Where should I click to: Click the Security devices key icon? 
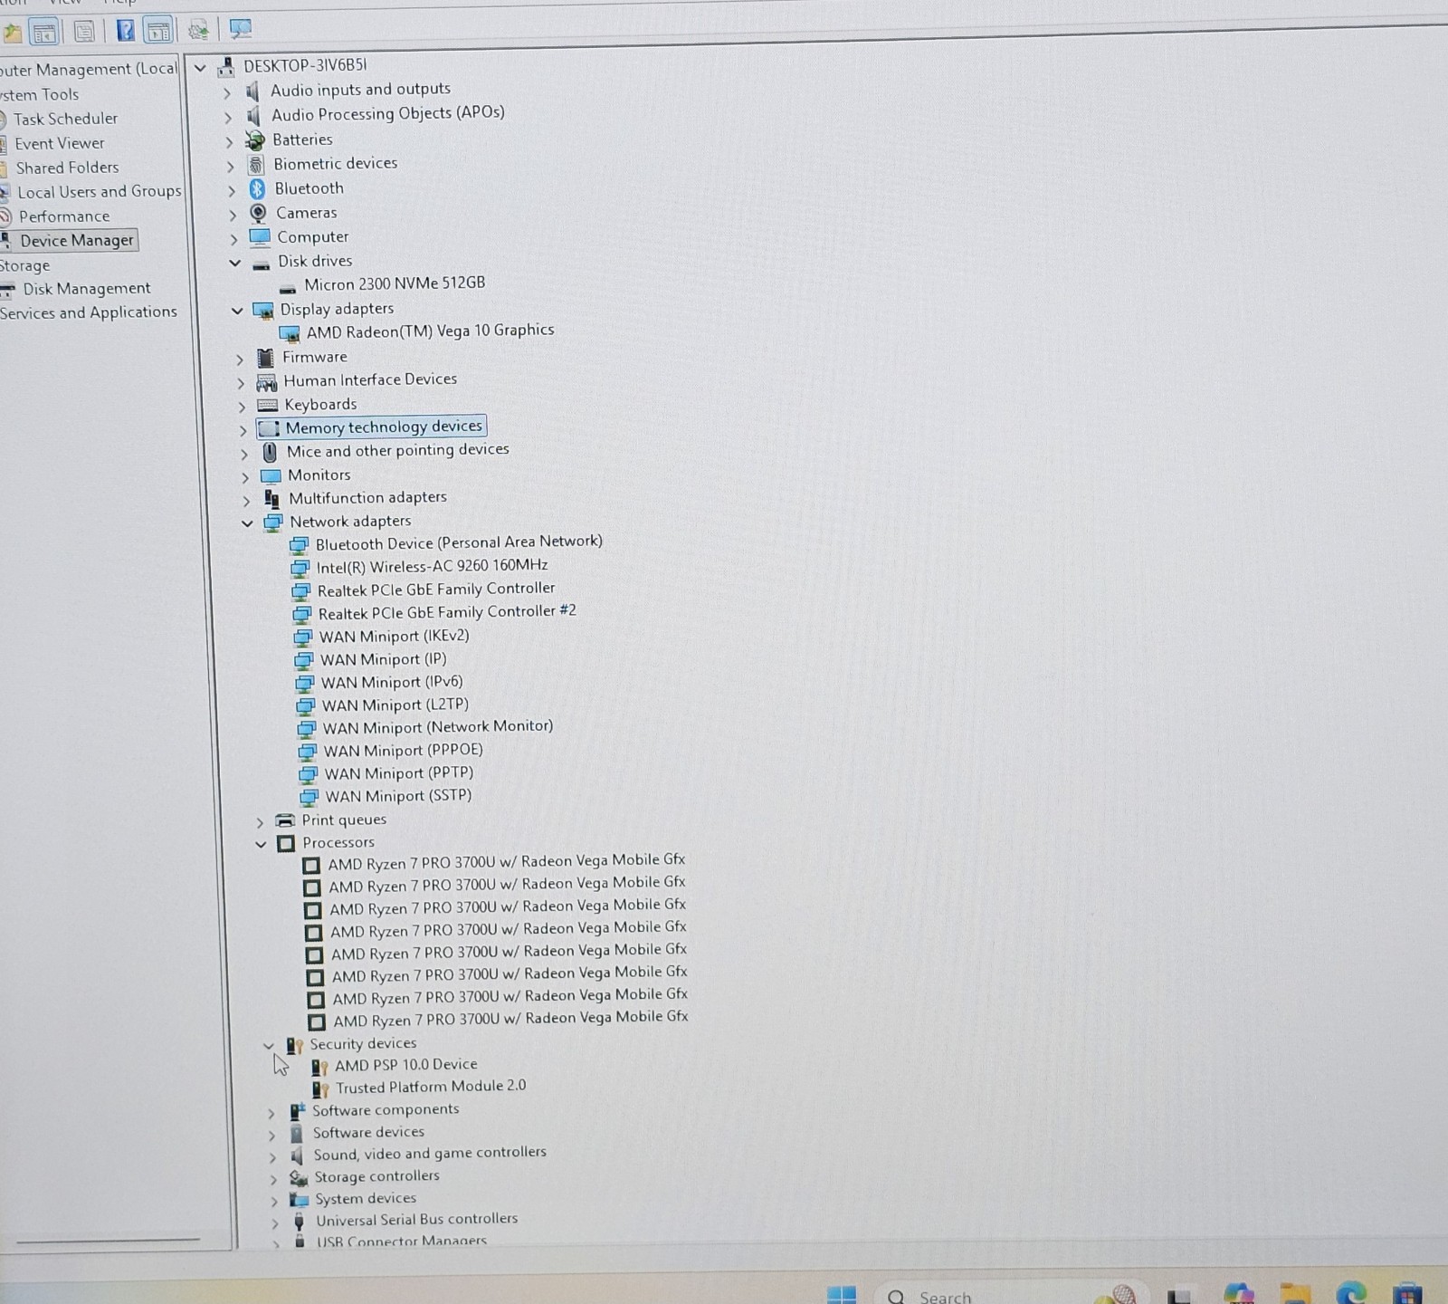pyautogui.click(x=294, y=1046)
